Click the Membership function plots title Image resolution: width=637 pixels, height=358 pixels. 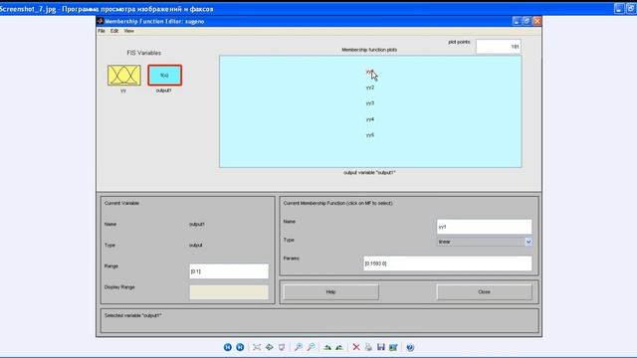(x=369, y=50)
